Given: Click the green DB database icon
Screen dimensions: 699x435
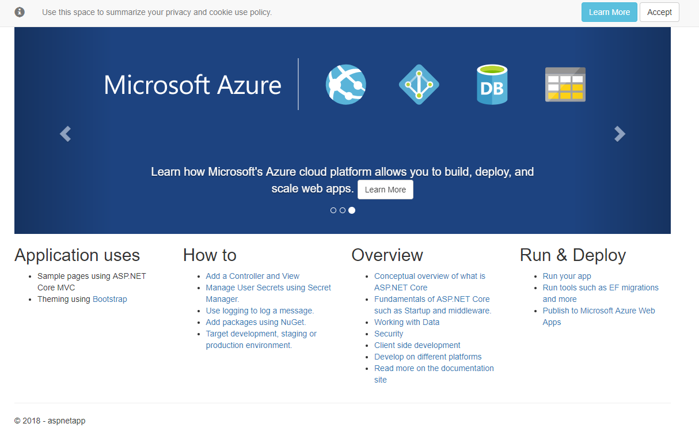Looking at the screenshot, I should click(x=492, y=84).
